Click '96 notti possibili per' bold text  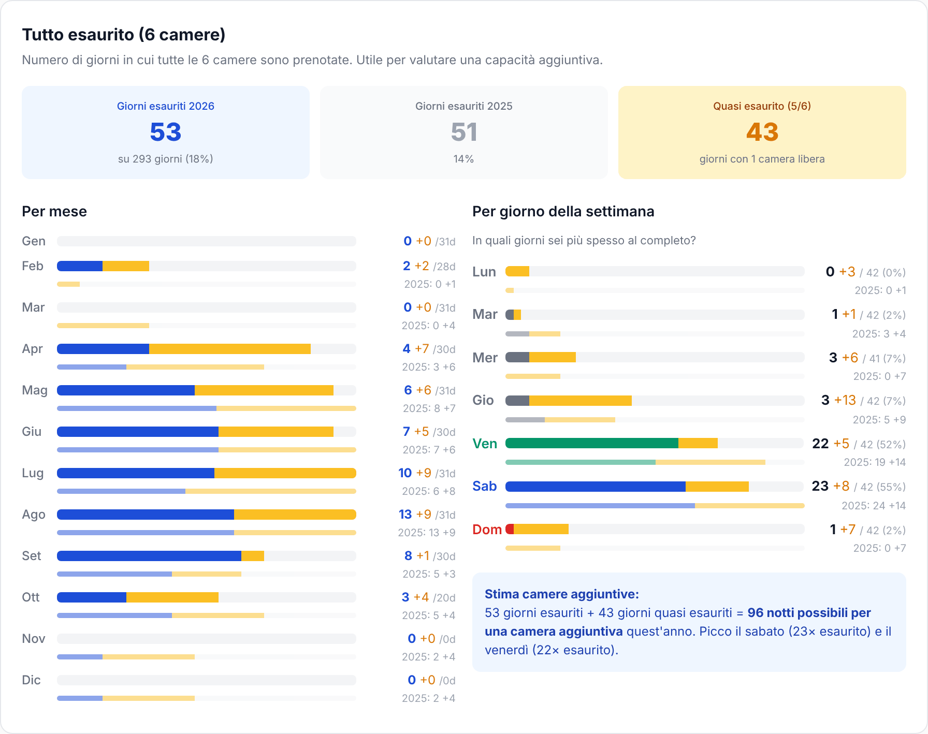coord(809,613)
